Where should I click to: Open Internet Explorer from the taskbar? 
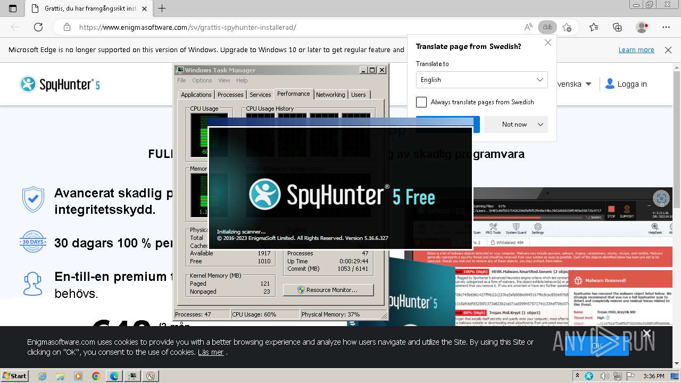[43, 376]
